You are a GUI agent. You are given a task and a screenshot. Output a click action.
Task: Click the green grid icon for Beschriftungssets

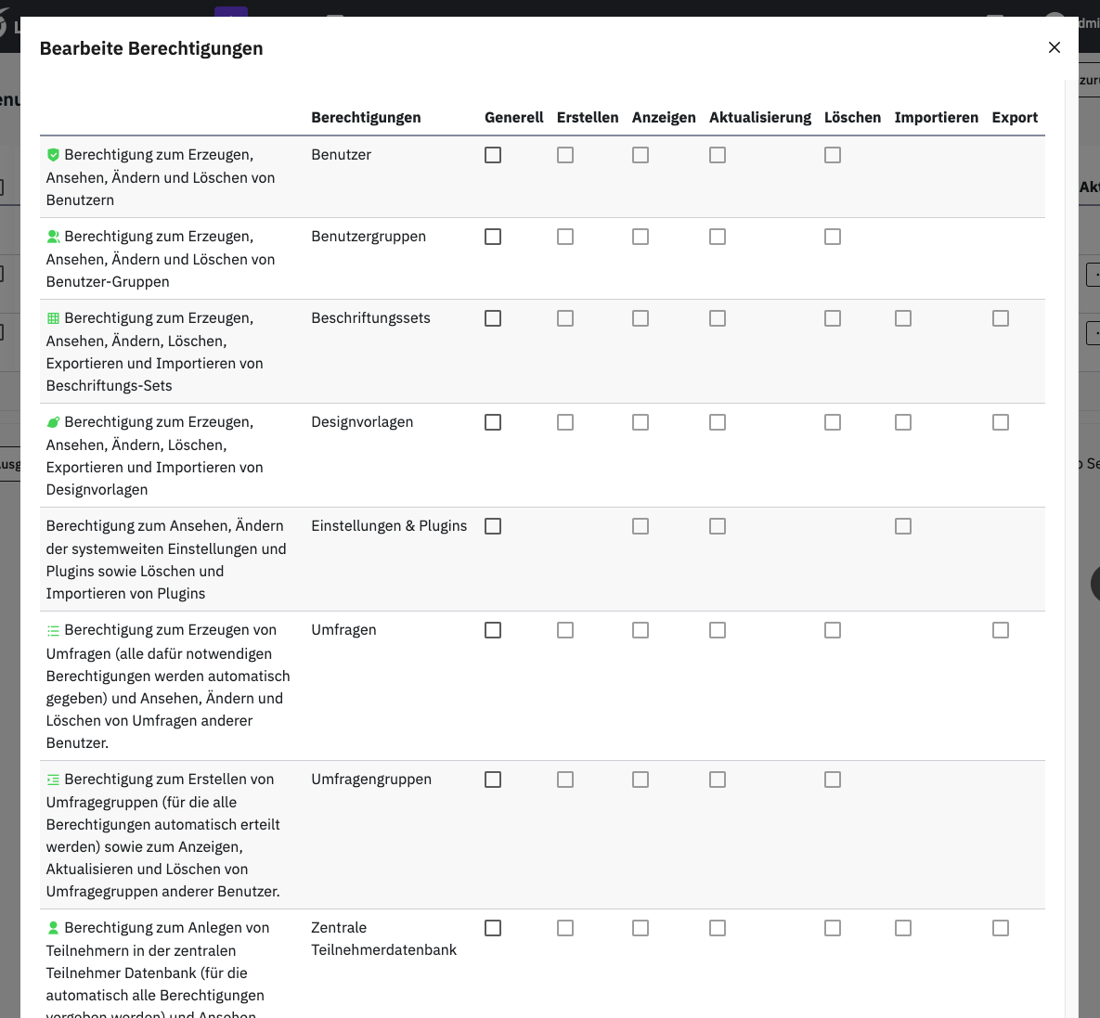[x=53, y=318]
